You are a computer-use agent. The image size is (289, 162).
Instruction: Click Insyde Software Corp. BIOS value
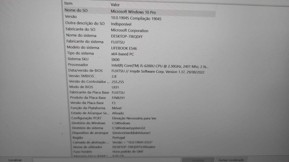point(158,72)
